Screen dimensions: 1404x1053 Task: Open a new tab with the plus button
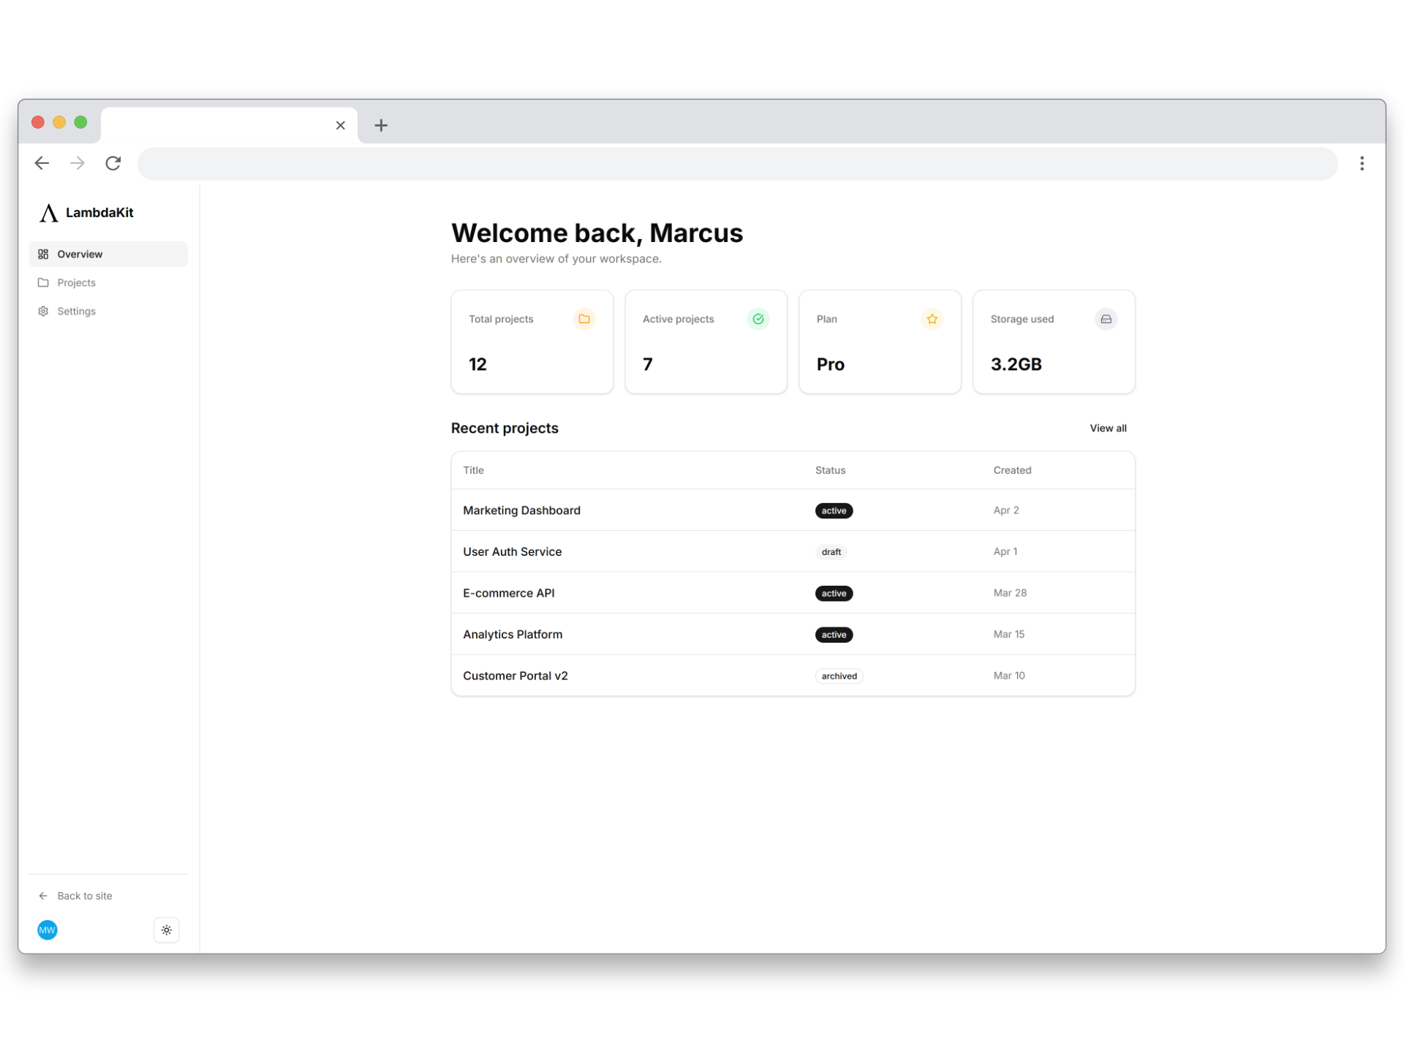pos(380,125)
